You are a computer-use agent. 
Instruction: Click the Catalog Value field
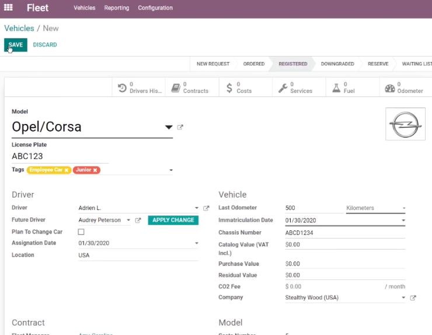pyautogui.click(x=345, y=245)
